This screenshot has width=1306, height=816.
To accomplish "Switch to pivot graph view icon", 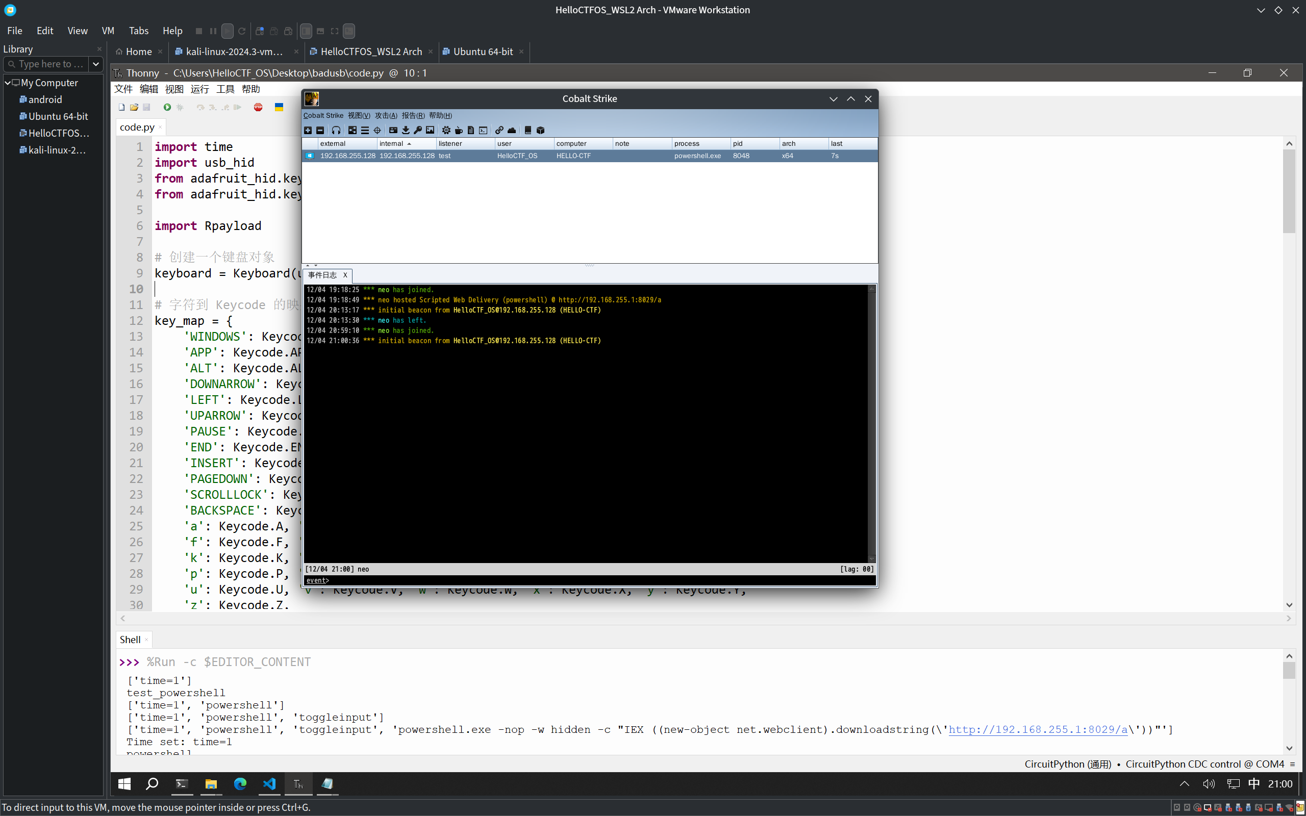I will (353, 130).
